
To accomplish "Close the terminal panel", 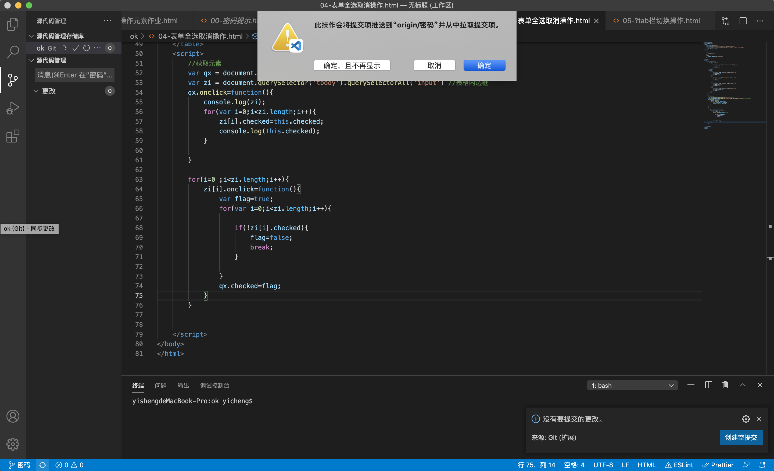I will point(760,385).
